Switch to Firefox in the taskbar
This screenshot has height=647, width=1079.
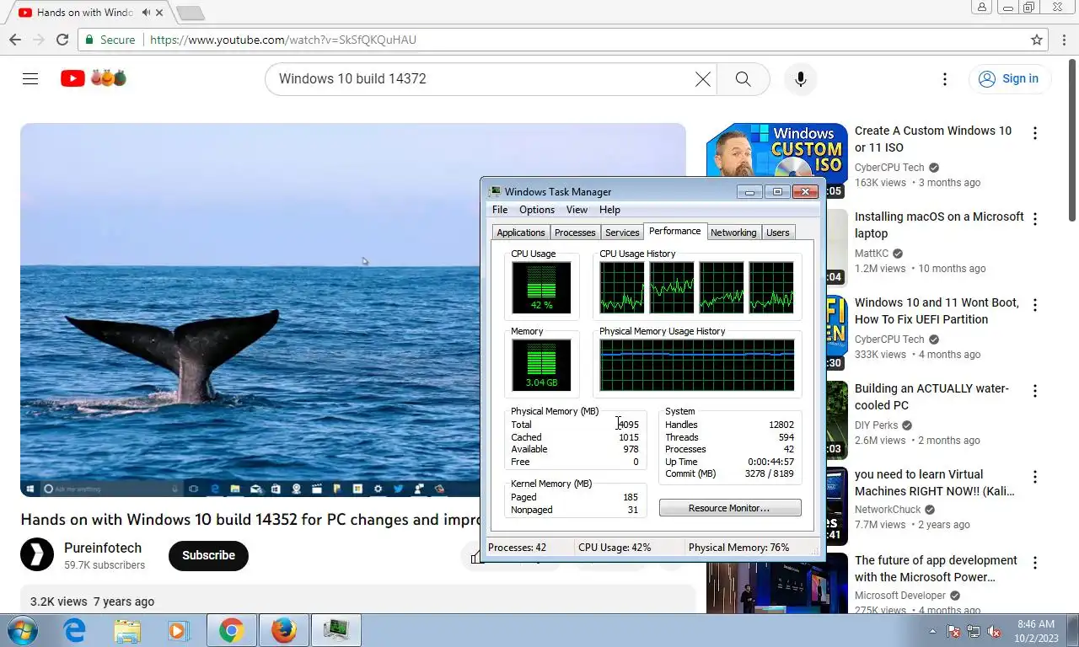click(284, 630)
